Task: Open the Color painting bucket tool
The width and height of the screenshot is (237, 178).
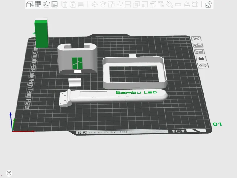Action: click(x=170, y=4)
